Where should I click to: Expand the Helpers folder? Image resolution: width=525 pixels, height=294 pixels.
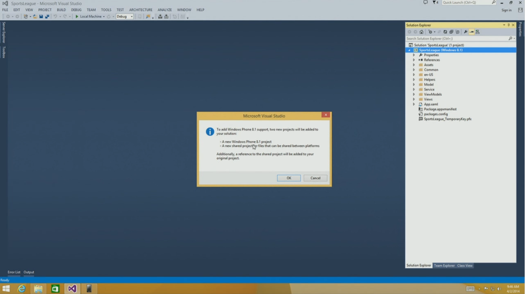pos(414,79)
